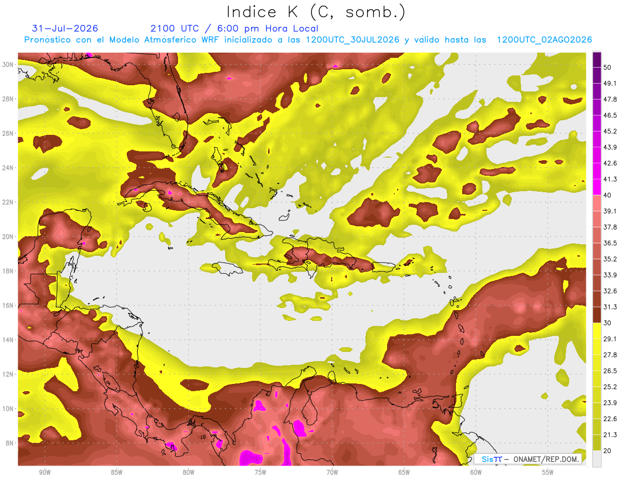This screenshot has width=621, height=479.
Task: Click the "65W" longitude label
Action: [x=404, y=473]
